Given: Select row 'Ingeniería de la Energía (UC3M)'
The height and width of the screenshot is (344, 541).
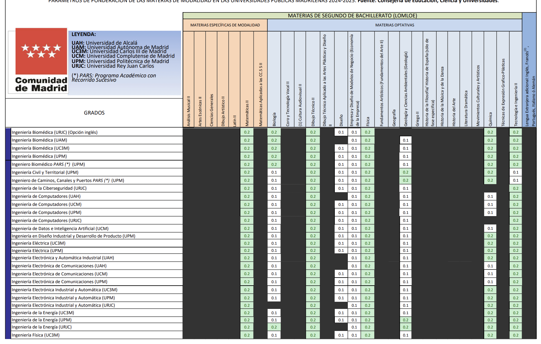Looking at the screenshot, I should pyautogui.click(x=97, y=313).
